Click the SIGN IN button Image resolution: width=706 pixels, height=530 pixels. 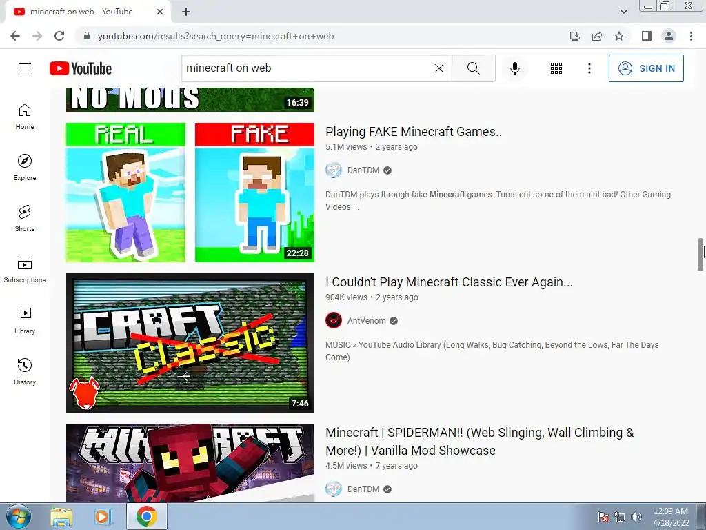pyautogui.click(x=646, y=68)
